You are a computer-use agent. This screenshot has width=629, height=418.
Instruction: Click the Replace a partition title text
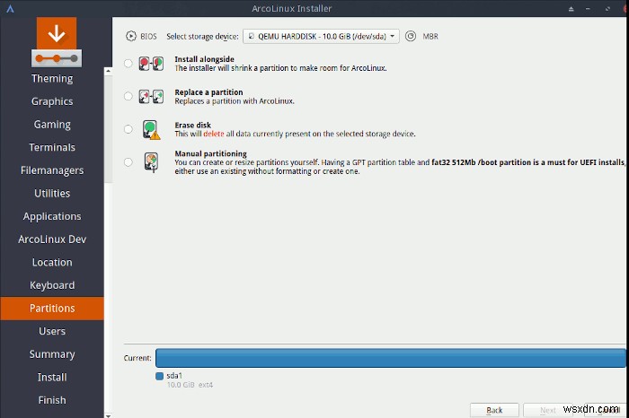(x=208, y=92)
